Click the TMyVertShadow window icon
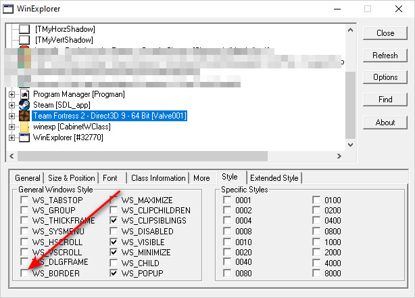The width and height of the screenshot is (415, 298). [24, 40]
